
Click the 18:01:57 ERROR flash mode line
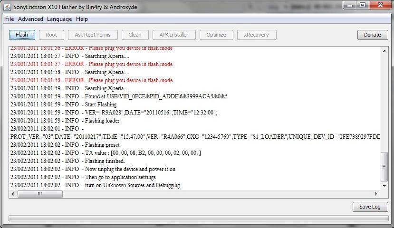click(x=91, y=64)
